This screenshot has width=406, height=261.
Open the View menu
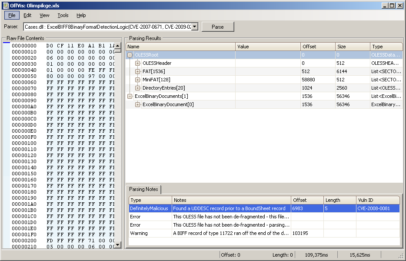tap(44, 15)
